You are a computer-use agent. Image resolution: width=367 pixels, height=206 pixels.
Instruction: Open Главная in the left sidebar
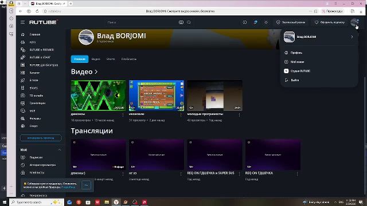point(35,34)
